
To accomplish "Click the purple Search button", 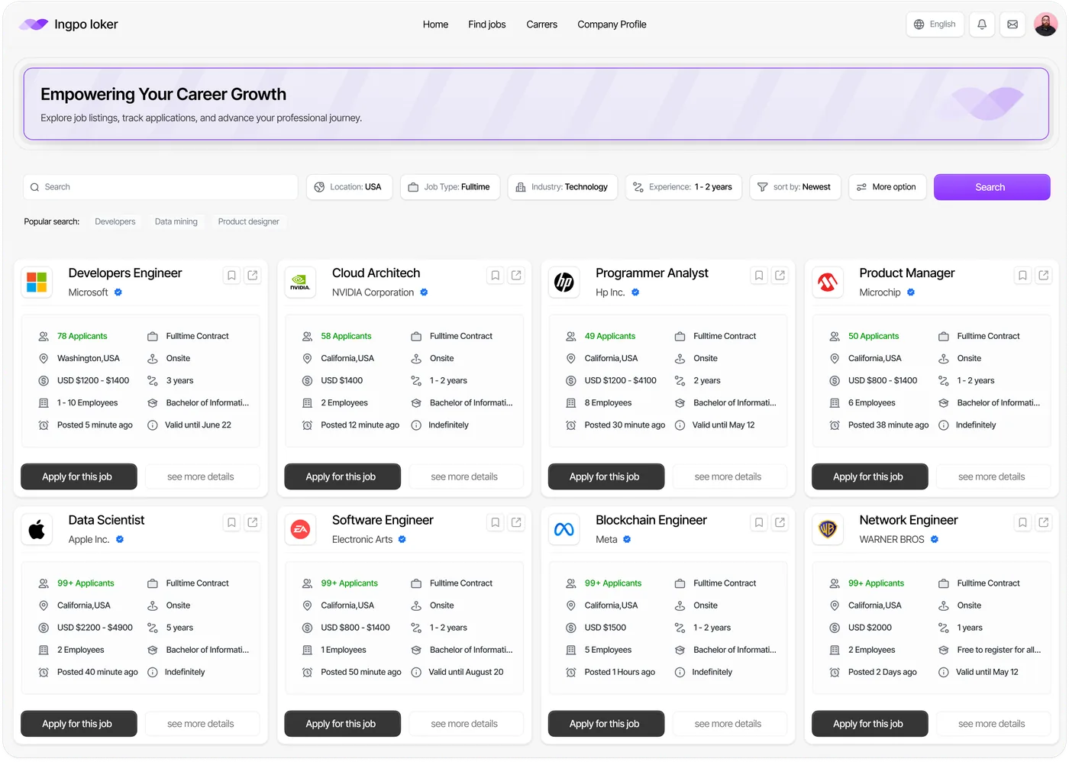I will coord(992,187).
